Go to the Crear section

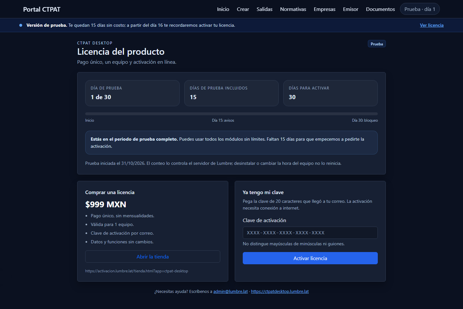click(243, 9)
